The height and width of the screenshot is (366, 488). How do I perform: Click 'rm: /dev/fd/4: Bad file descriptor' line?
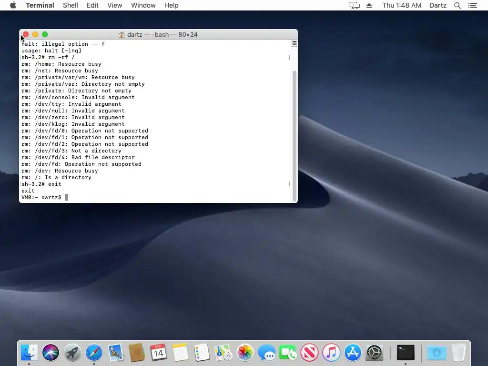(78, 157)
